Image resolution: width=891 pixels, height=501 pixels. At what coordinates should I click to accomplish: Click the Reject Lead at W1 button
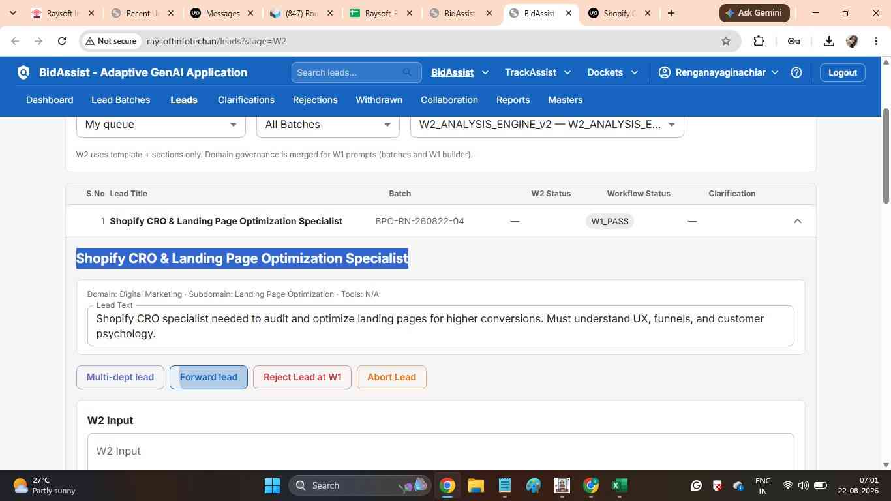click(302, 377)
